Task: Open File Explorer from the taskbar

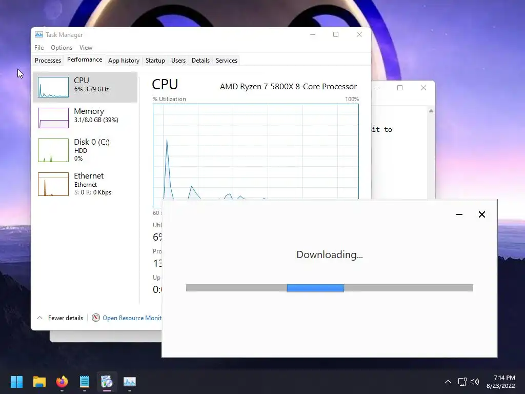Action: click(x=39, y=382)
